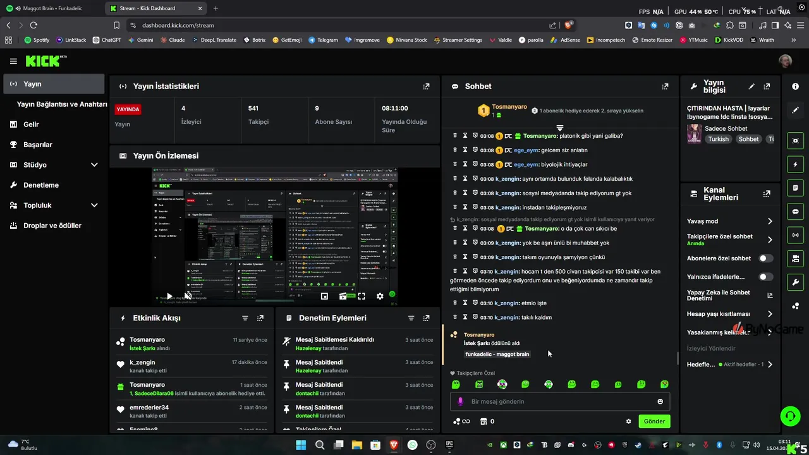This screenshot has width=809, height=455.
Task: Switch to Maggot Brain Funkadelic tab
Action: click(x=51, y=9)
